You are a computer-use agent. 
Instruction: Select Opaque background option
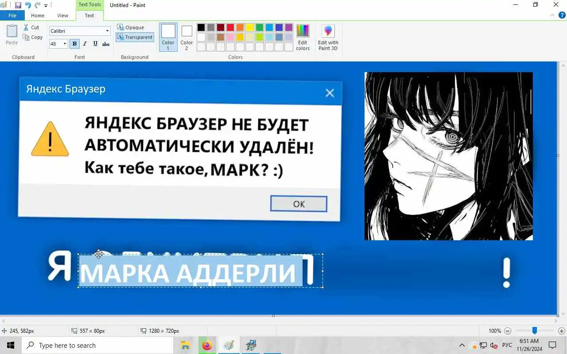pos(131,27)
